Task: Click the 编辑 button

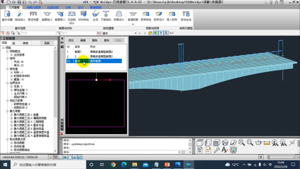Action: pos(83,40)
